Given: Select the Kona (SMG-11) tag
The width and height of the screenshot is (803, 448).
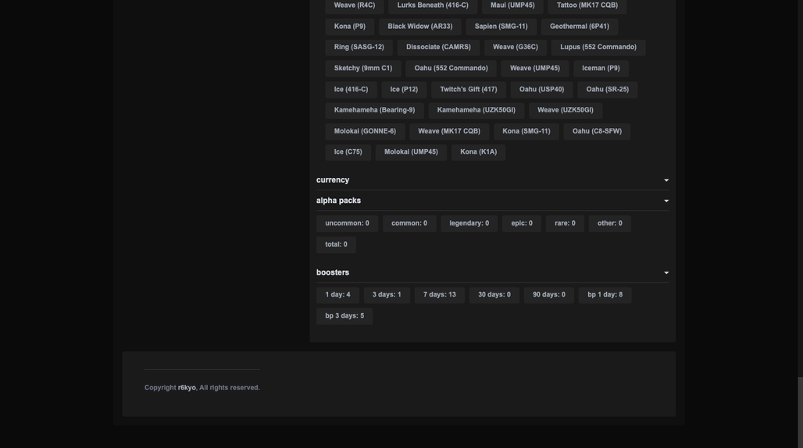Looking at the screenshot, I should 526,131.
